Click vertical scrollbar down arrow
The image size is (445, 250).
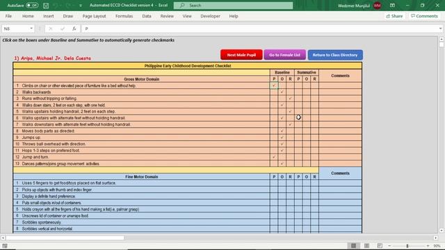point(442,231)
